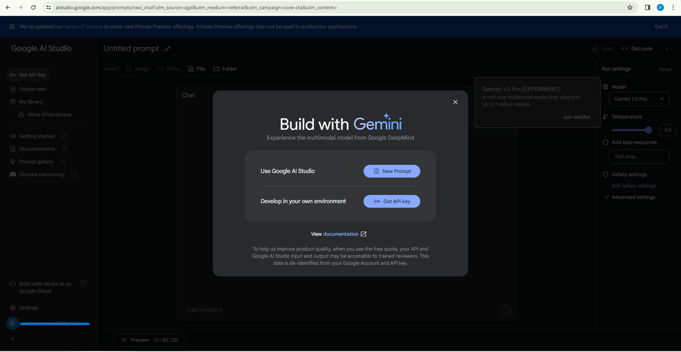Open the Gemini 1.0 Pro model dropdown
The image size is (681, 352).
point(638,99)
